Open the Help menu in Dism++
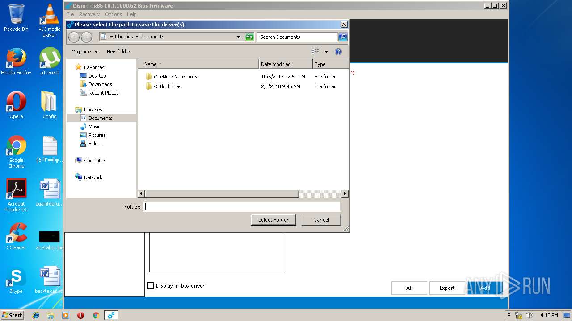Viewport: 572px width, 321px height. tap(131, 14)
